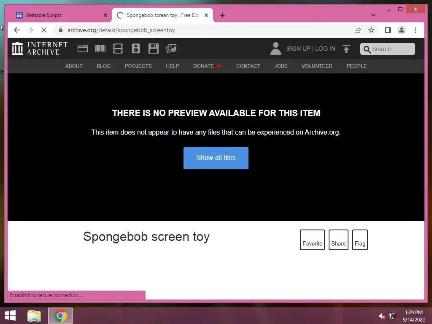Click the share page icon in address bar
The width and height of the screenshot is (432, 324).
coord(358,30)
